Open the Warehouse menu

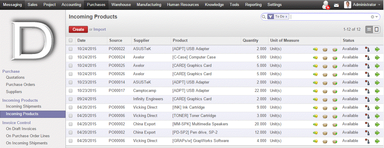coord(121,5)
